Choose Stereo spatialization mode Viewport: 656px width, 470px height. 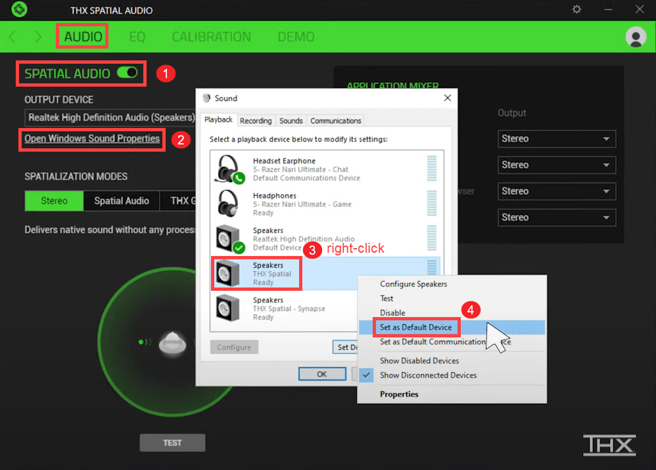click(54, 201)
